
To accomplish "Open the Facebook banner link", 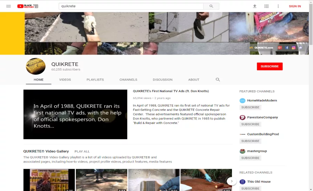I will 287,48.
